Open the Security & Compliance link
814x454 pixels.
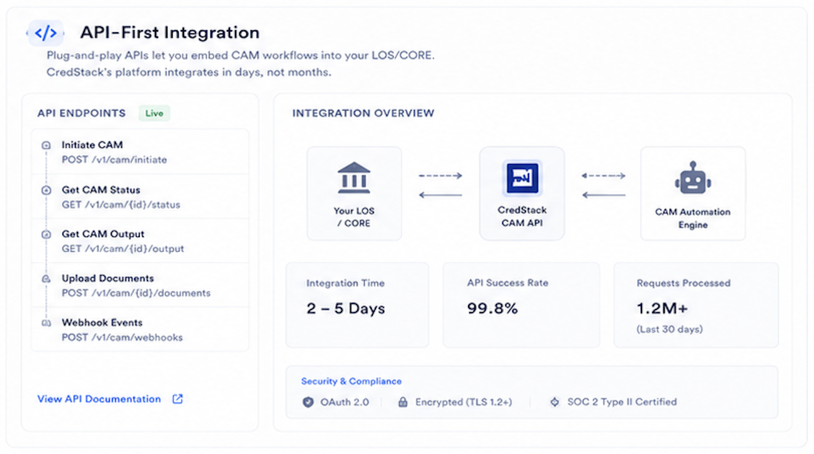[x=351, y=381]
